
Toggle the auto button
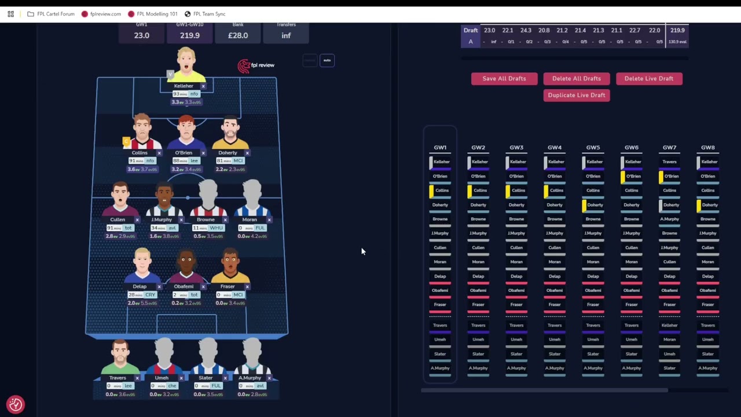327,60
